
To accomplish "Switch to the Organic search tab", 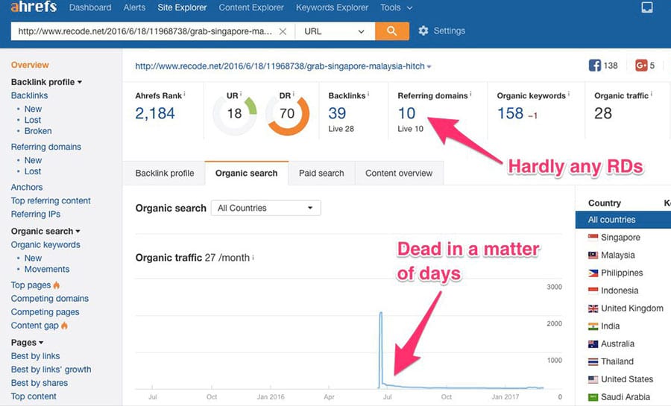I will coord(247,173).
